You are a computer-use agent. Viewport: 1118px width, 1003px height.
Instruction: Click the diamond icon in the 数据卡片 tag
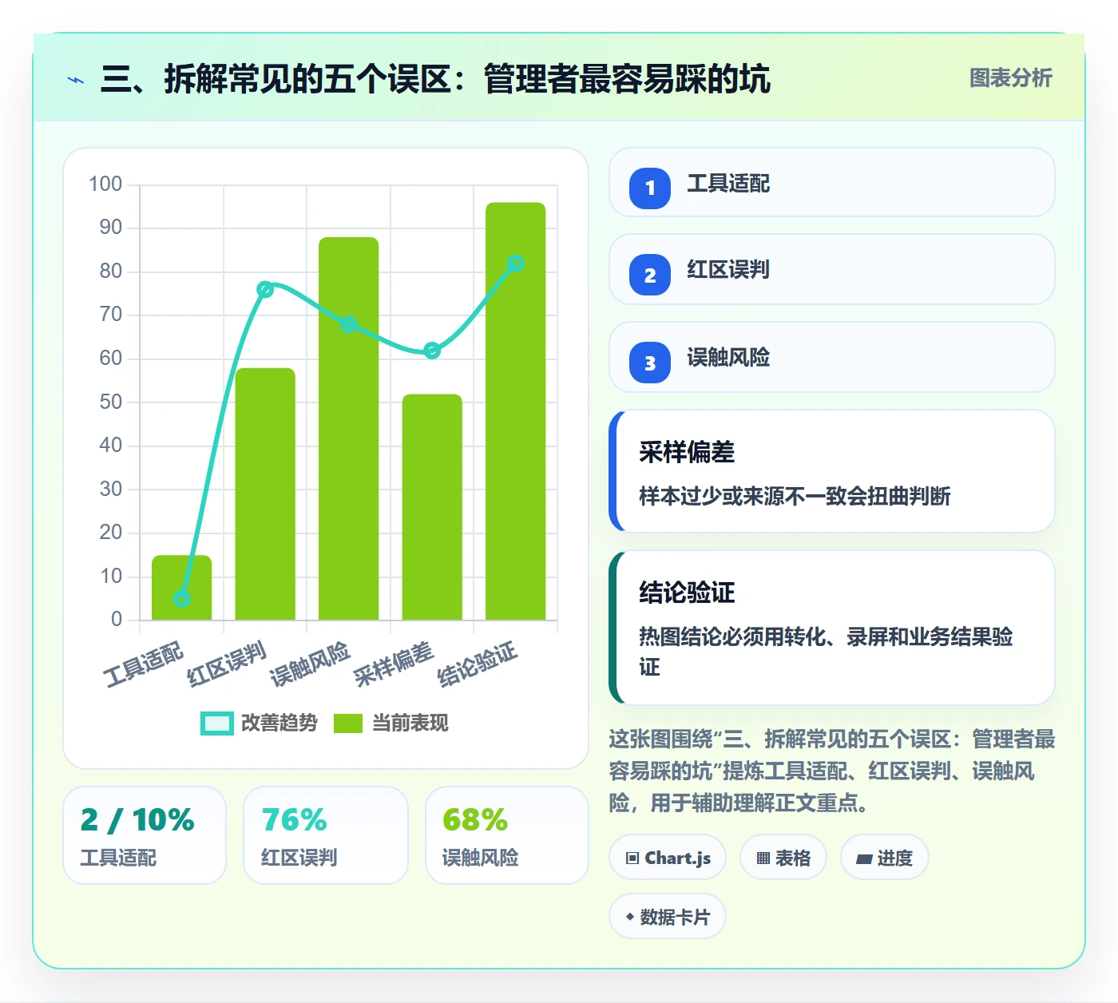tap(630, 917)
